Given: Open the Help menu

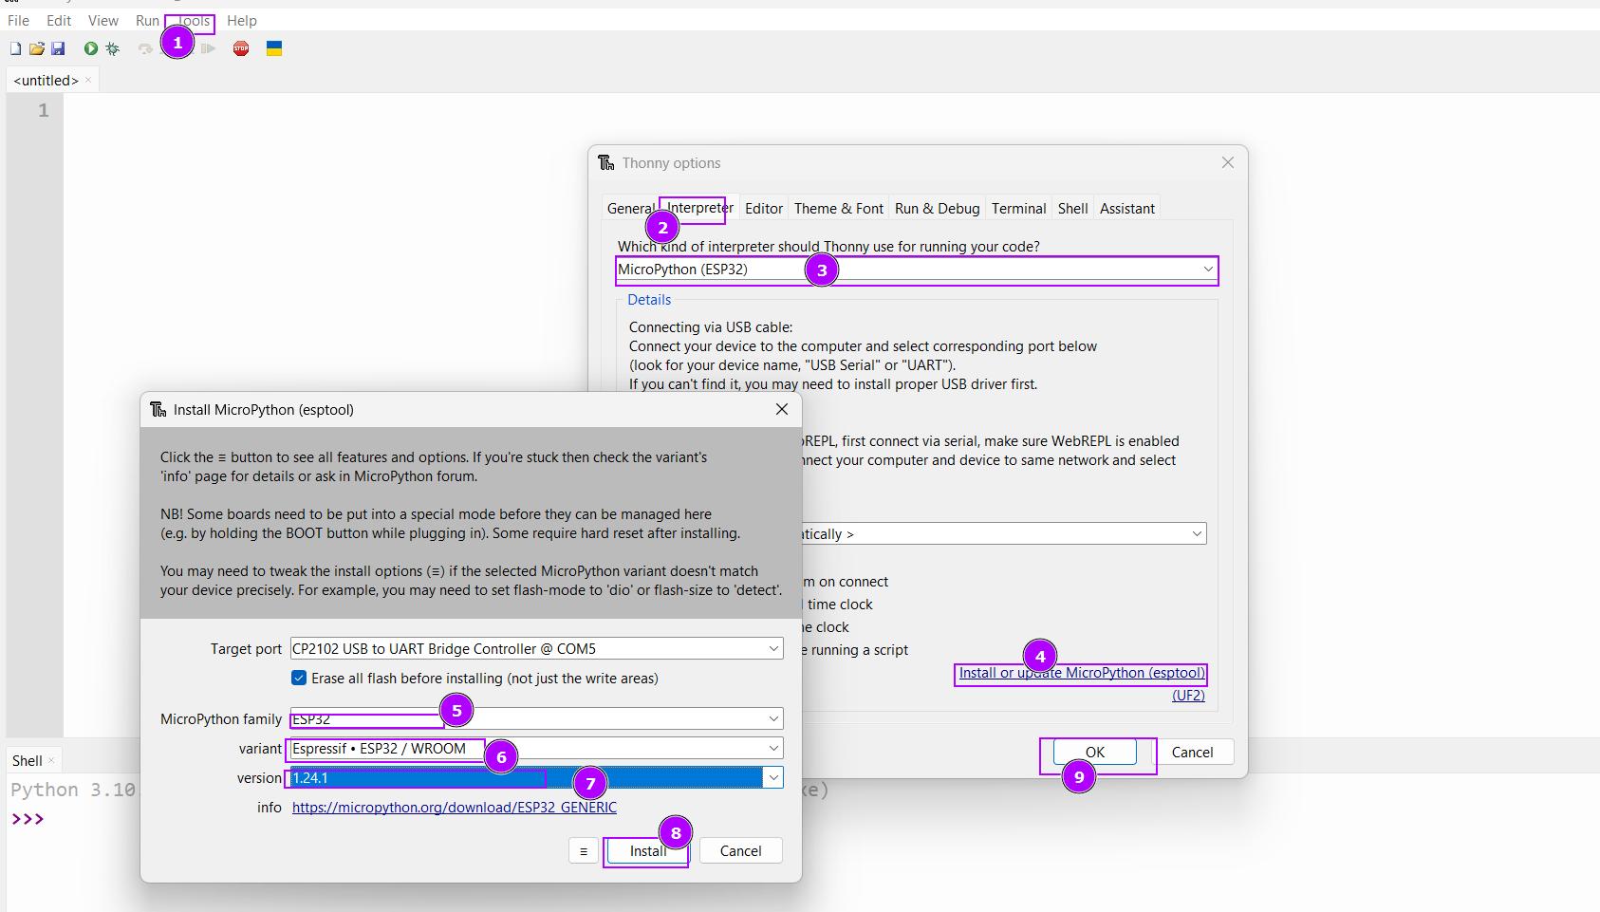Looking at the screenshot, I should (242, 20).
